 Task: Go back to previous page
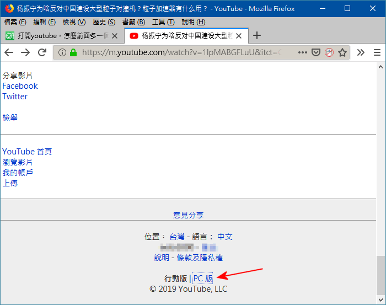9,52
